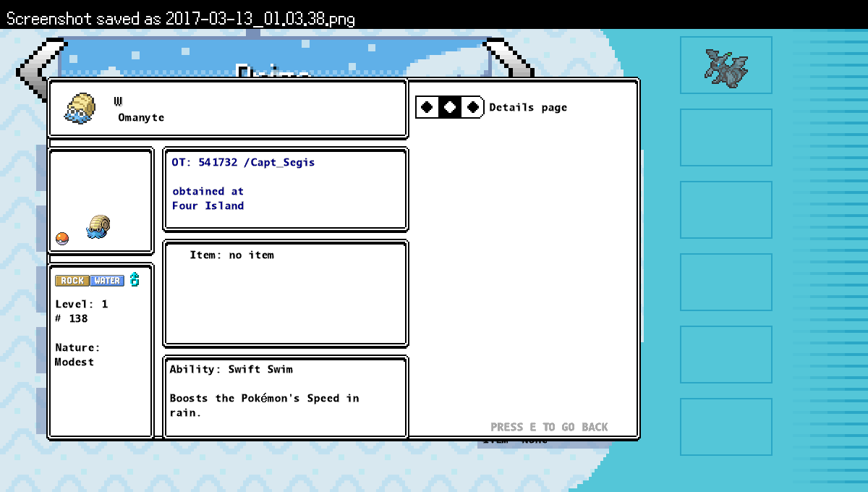Click the orange Poké Ball icon

(62, 239)
